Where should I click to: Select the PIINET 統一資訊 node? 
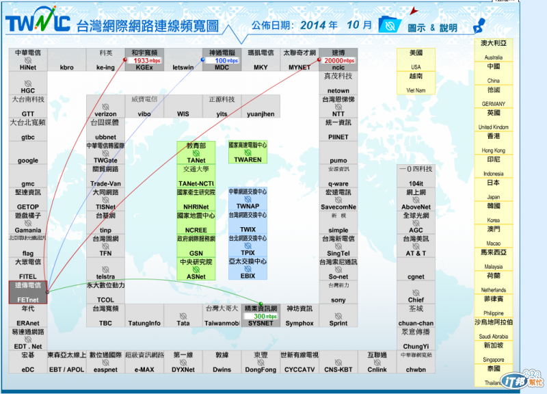pos(338,129)
